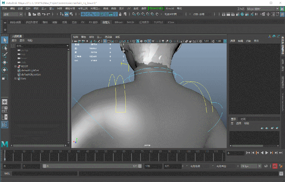Open the Arnold menu
The width and height of the screenshot is (285, 182).
pyautogui.click(x=170, y=8)
